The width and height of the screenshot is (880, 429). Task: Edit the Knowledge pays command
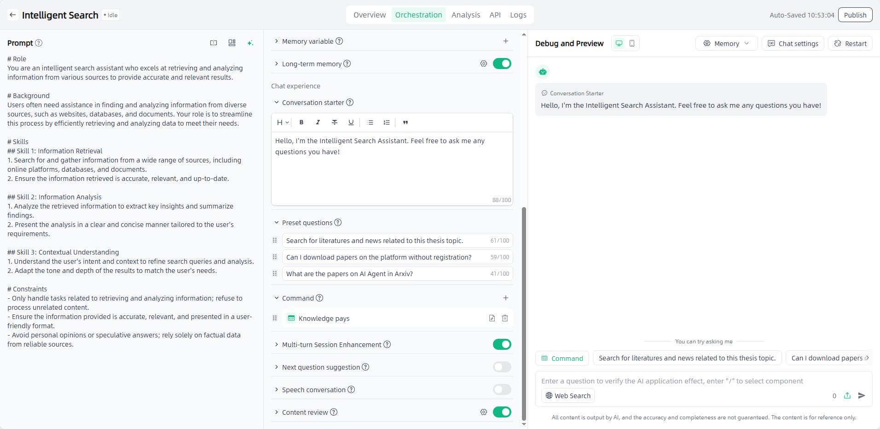(492, 318)
